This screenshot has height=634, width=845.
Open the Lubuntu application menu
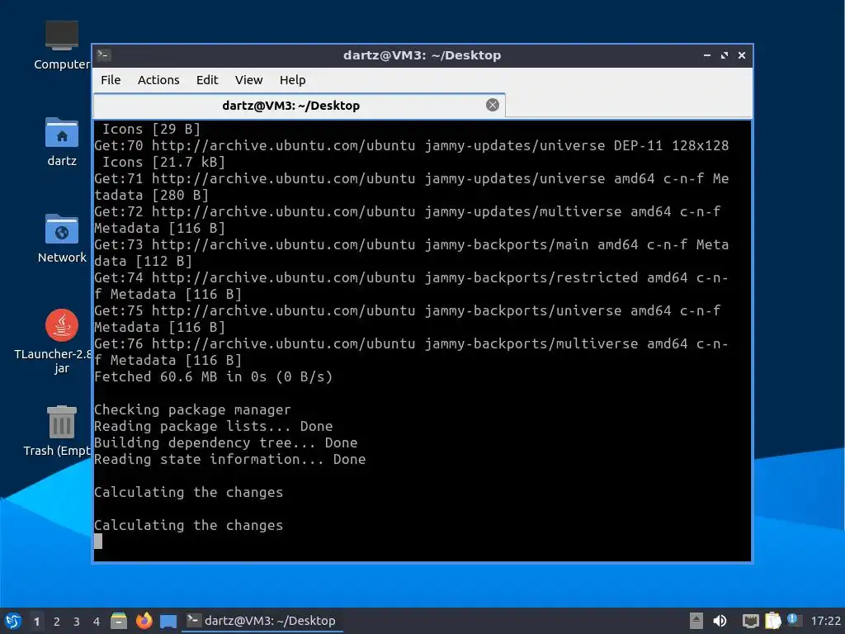[x=13, y=621]
